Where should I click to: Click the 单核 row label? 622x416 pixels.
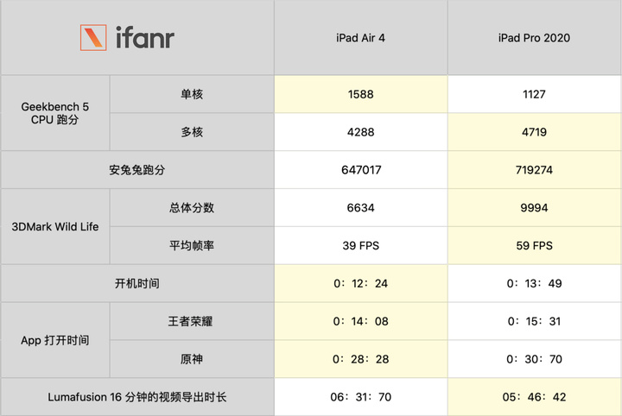[x=192, y=94]
